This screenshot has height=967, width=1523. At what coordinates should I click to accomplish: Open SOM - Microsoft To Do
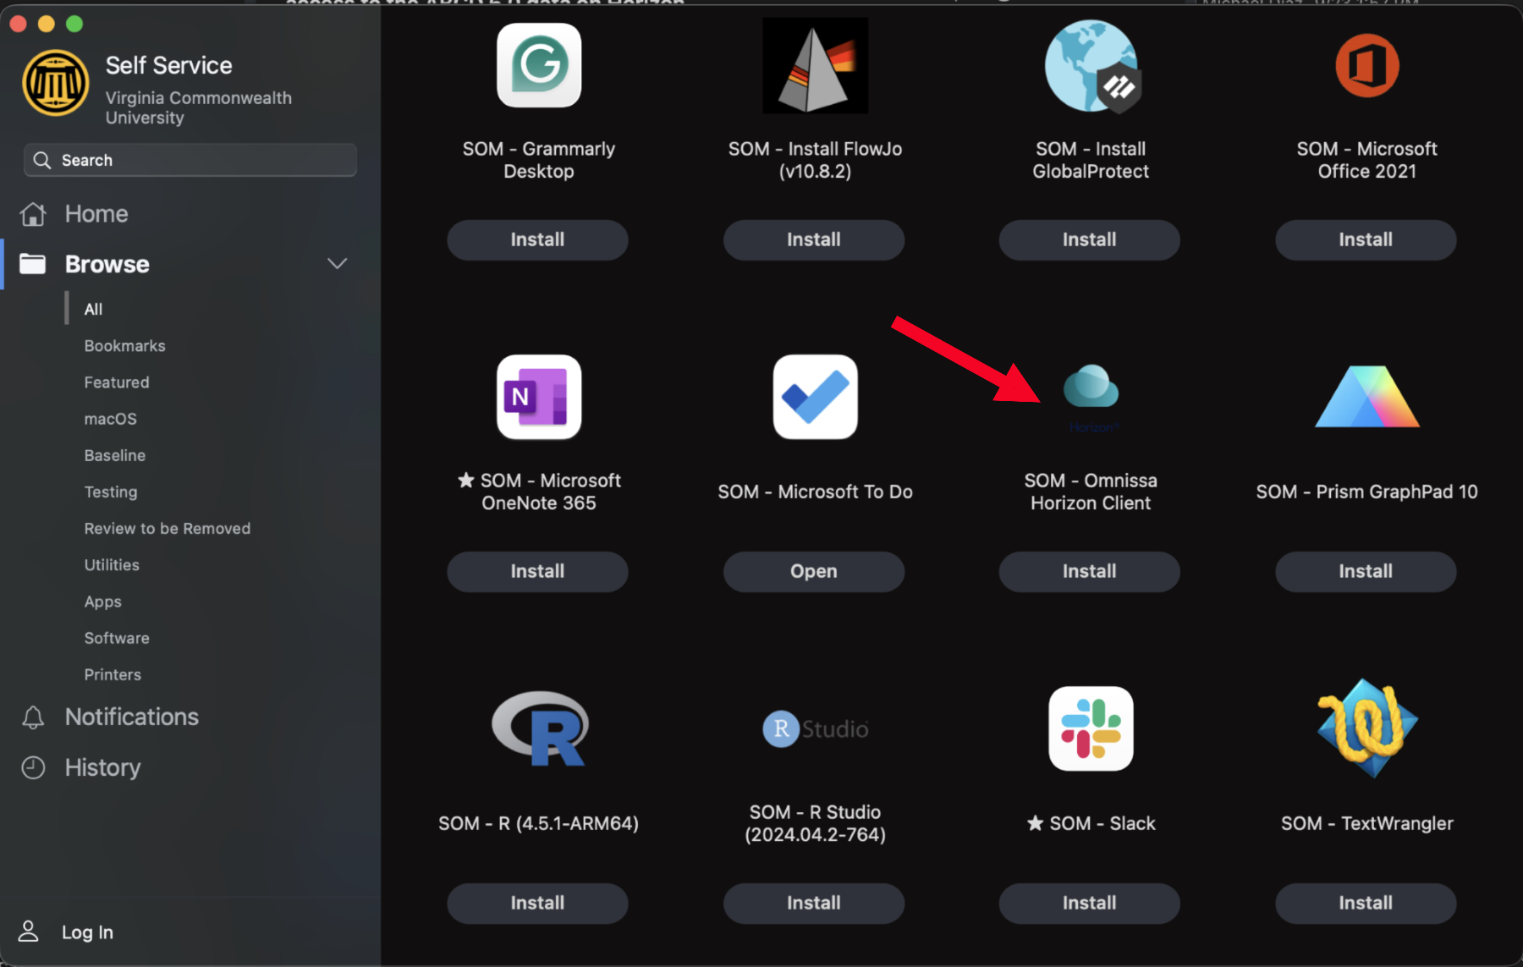point(813,571)
